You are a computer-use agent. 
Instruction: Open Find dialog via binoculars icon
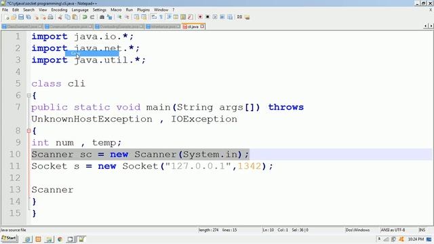click(102, 17)
